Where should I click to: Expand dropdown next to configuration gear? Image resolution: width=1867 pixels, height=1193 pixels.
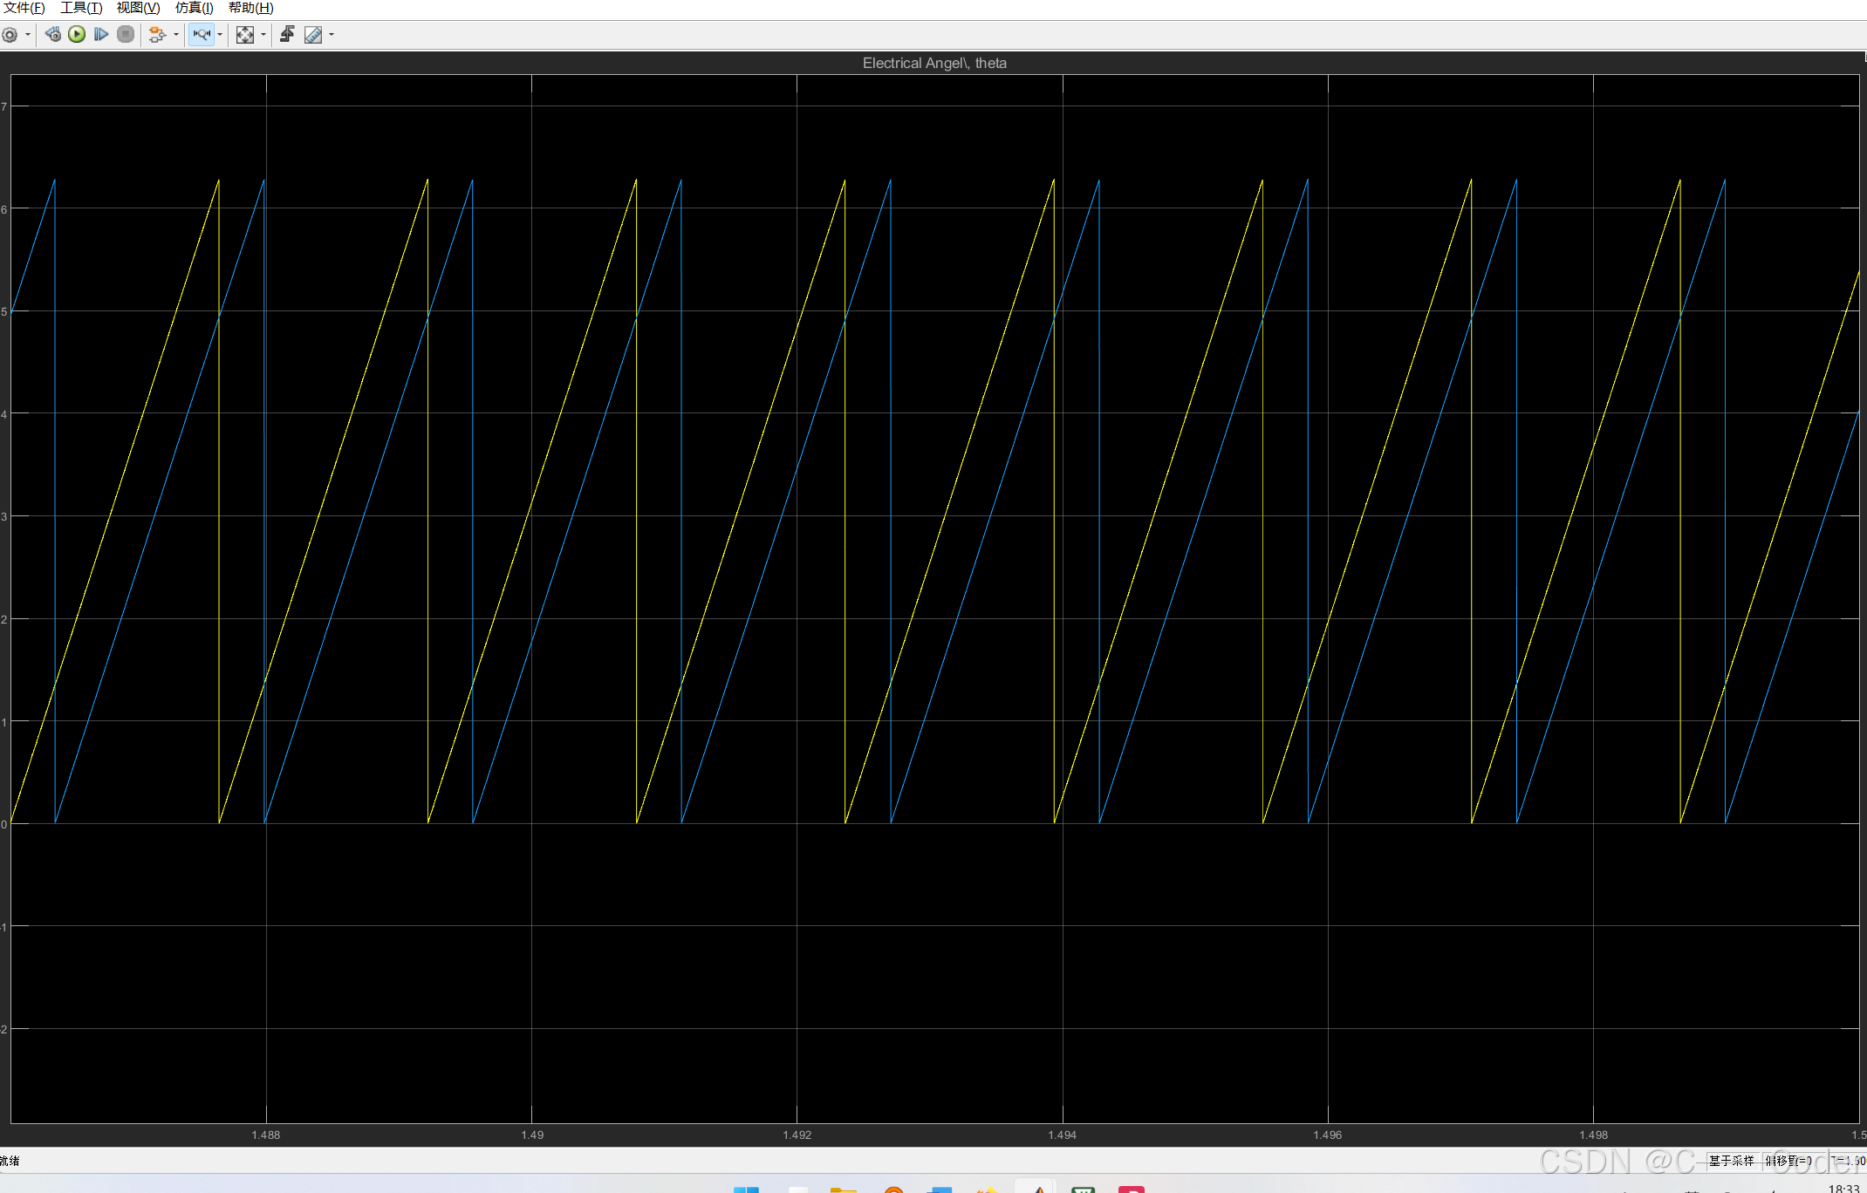coord(28,35)
